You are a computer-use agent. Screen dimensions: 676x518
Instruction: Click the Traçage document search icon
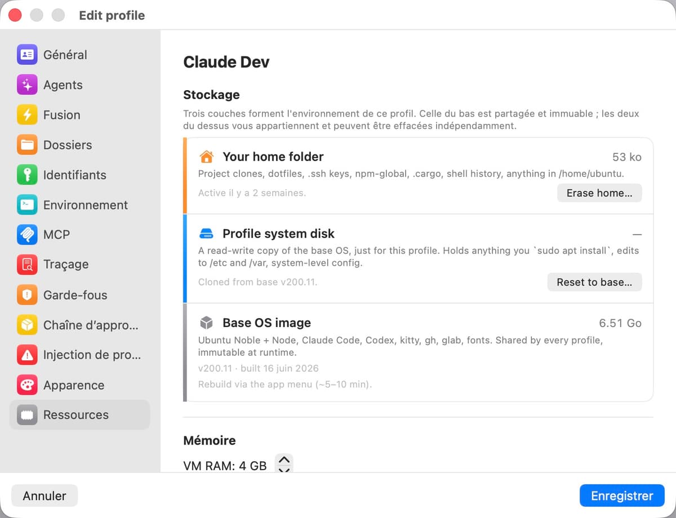[27, 265]
